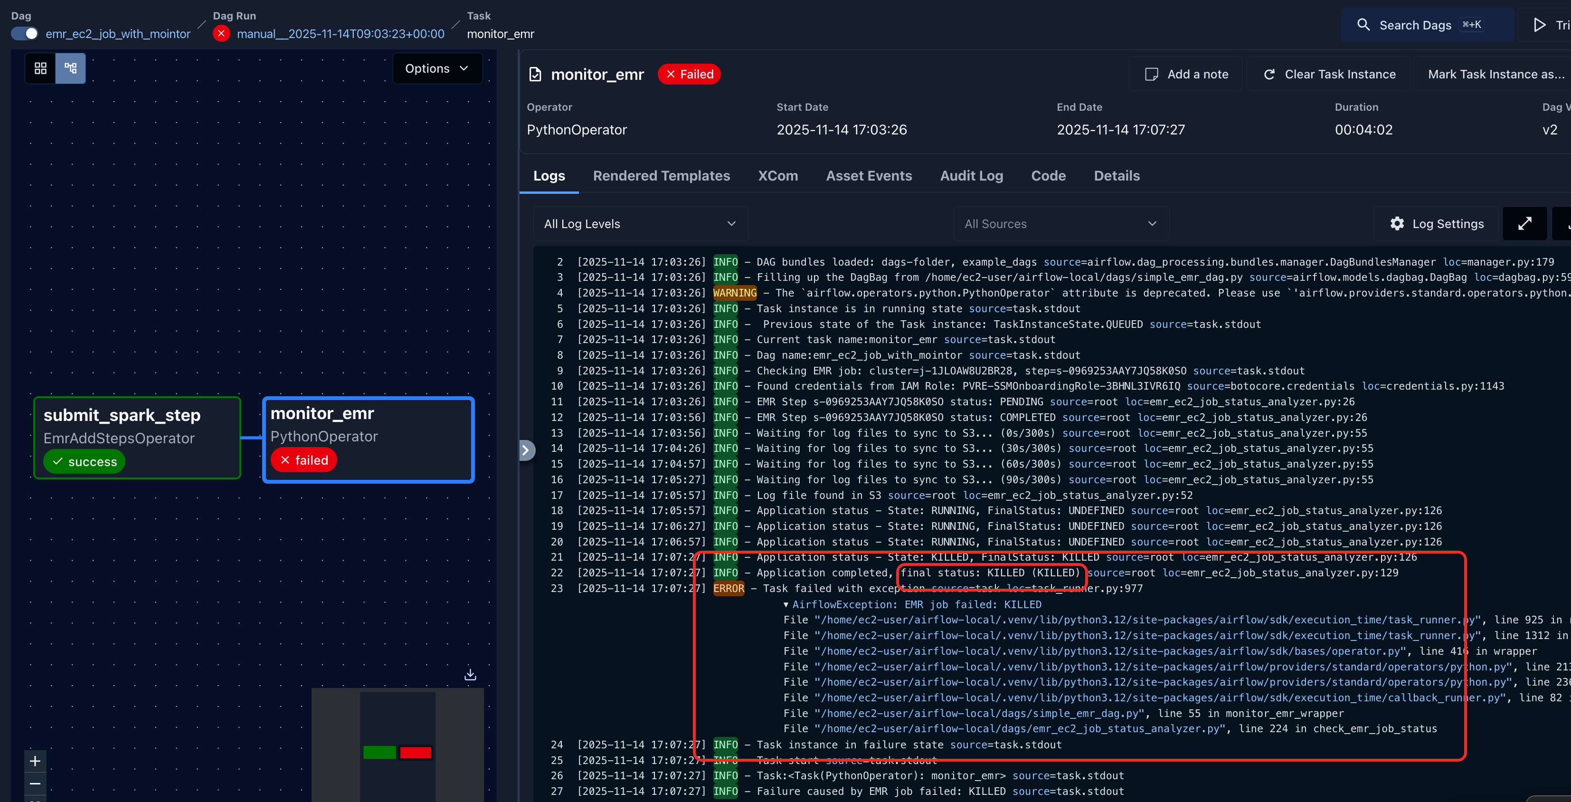Viewport: 1571px width, 802px height.
Task: Collapse the AirflowException traceback triangle
Action: (x=785, y=605)
